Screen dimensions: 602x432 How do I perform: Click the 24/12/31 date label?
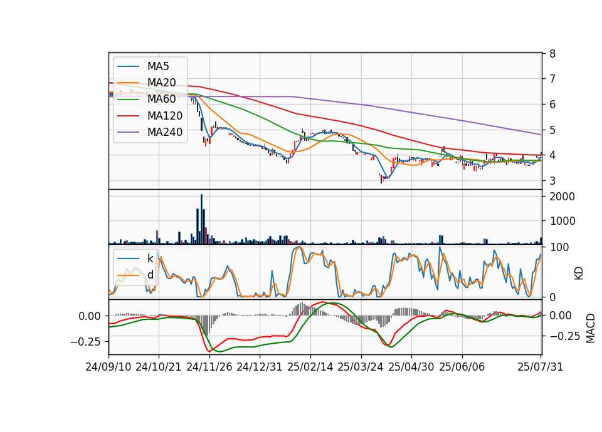click(260, 367)
